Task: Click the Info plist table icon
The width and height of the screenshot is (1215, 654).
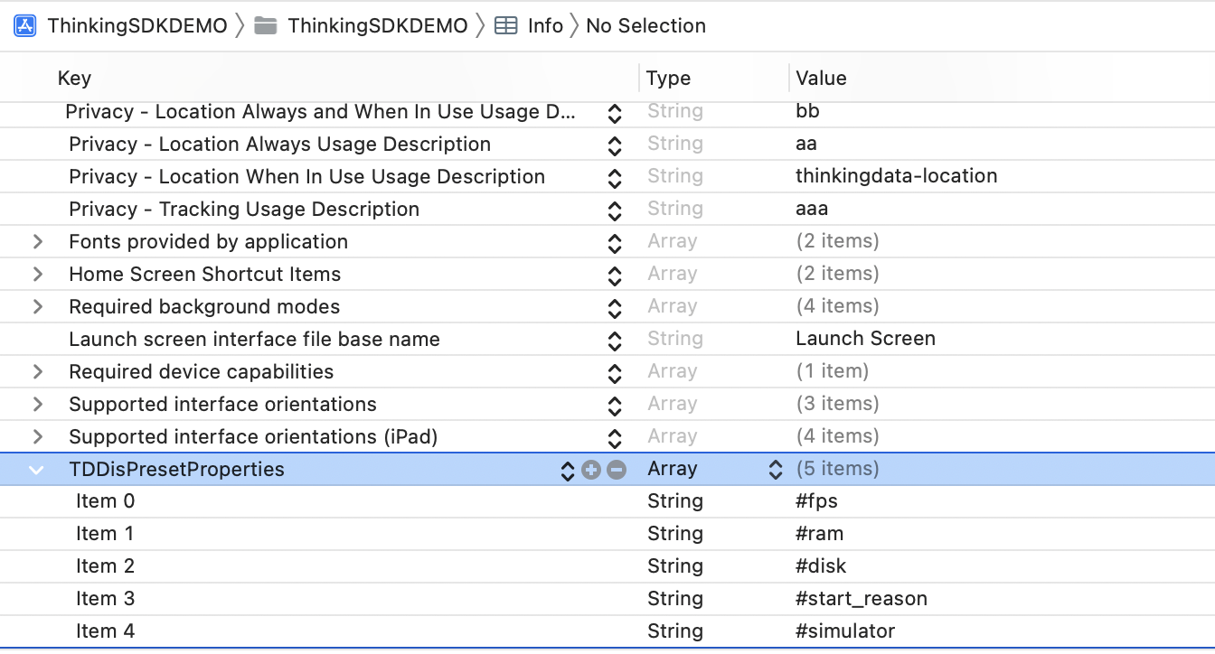Action: click(506, 25)
